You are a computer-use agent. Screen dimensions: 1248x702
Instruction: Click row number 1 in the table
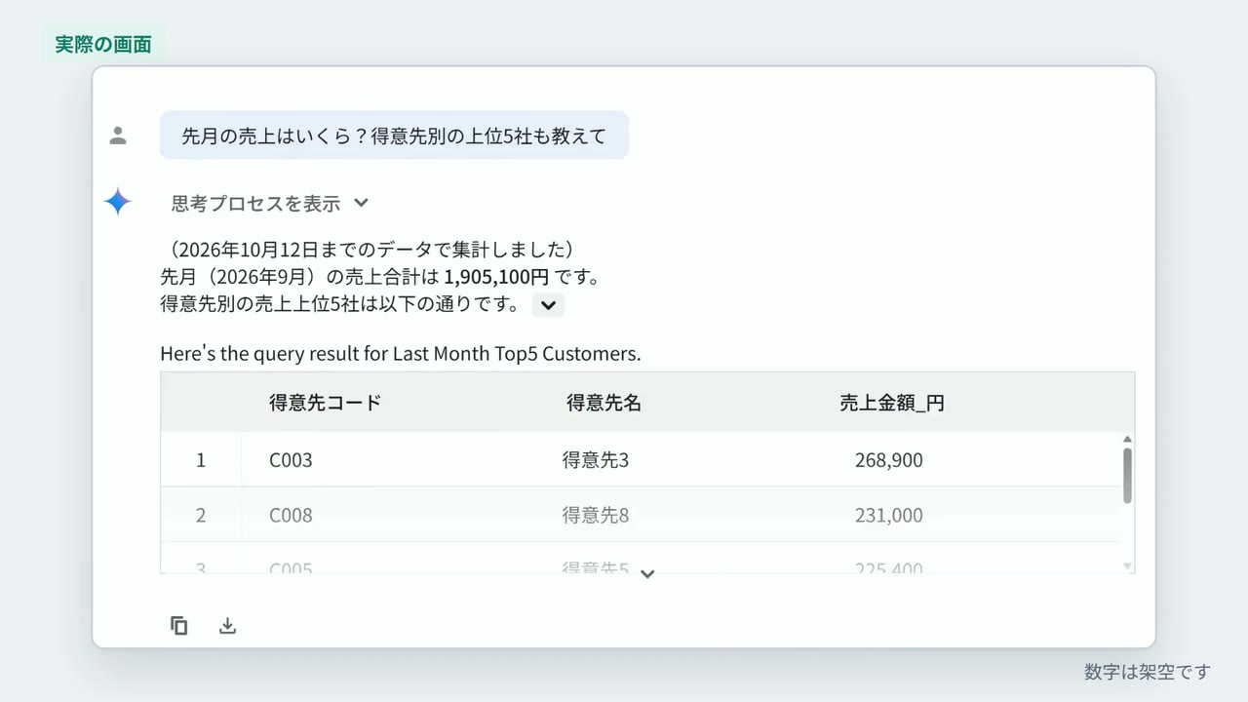[201, 460]
